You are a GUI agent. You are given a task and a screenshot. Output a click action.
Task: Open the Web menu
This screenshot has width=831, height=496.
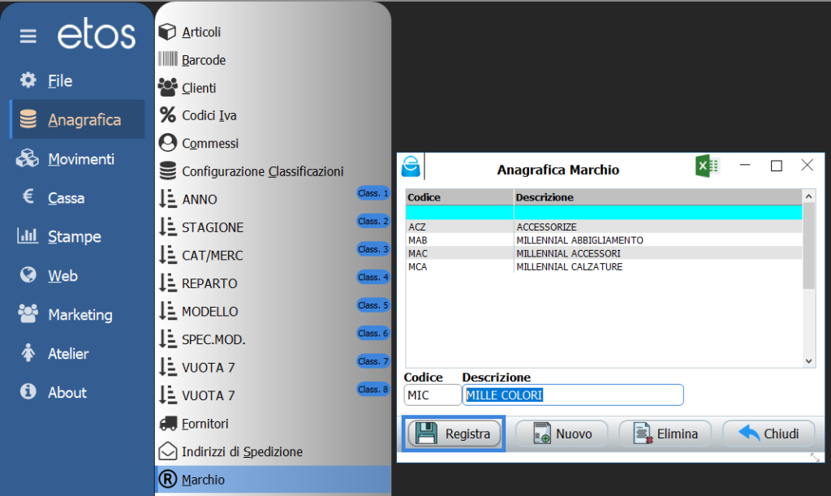(x=62, y=276)
